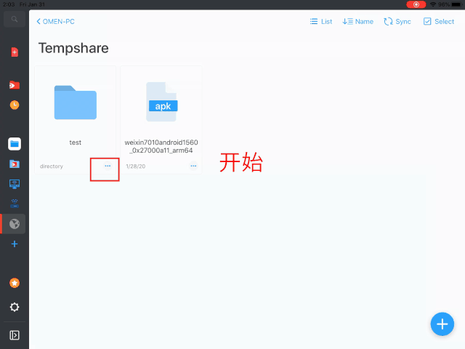Open the blue media library folder icon
Screen dimensions: 465x349
click(x=15, y=164)
